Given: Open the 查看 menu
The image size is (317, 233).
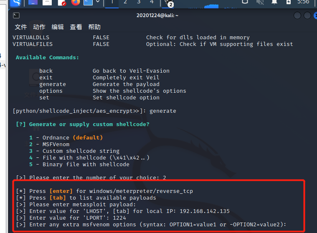Looking at the screenshot, I should [x=76, y=27].
